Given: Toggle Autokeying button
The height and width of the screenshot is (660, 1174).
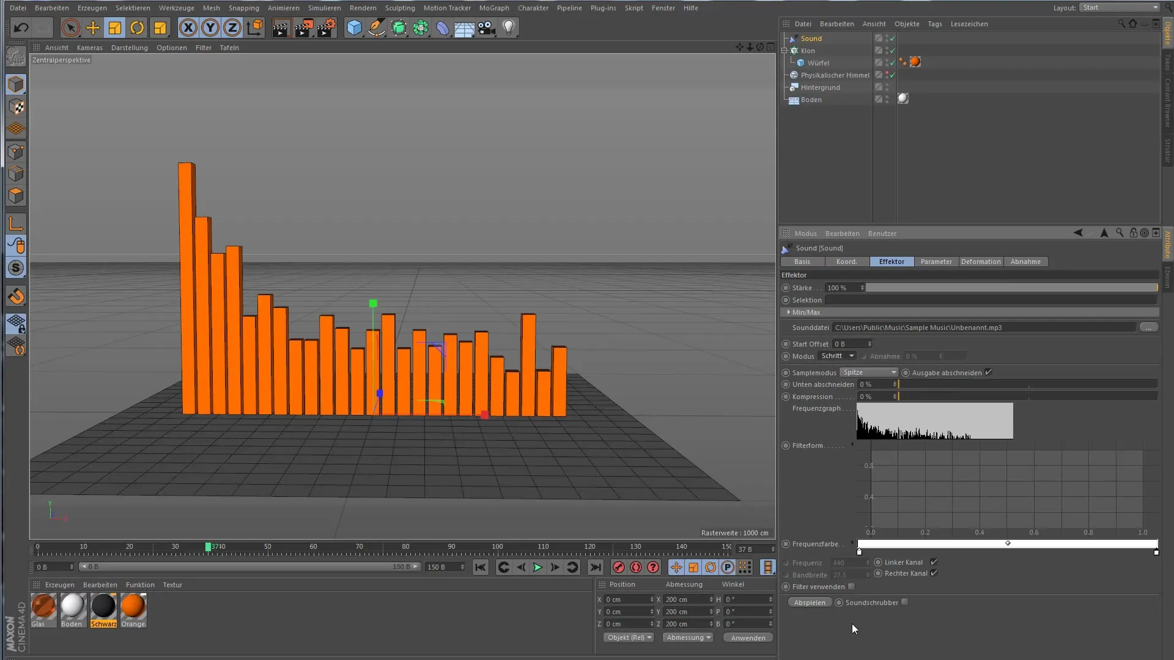Looking at the screenshot, I should (636, 567).
